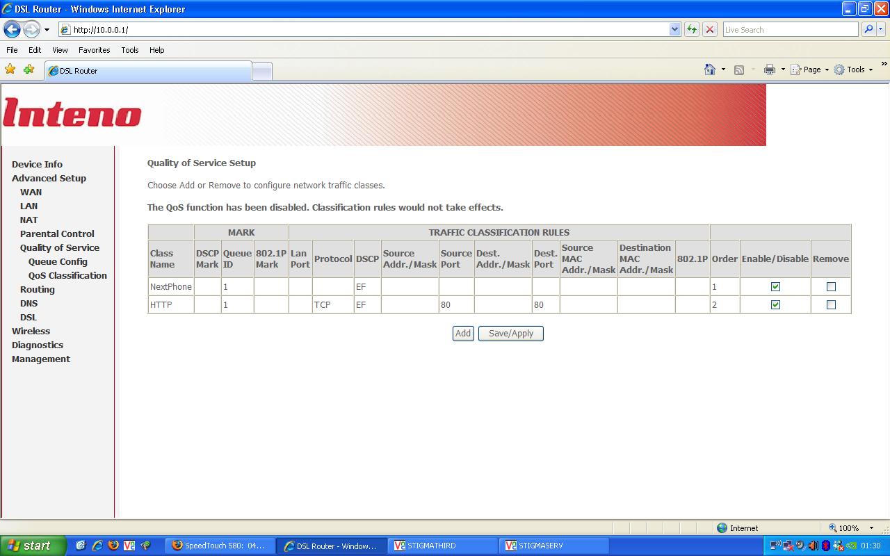Open Routing settings in sidebar
Viewport: 890px width, 556px height.
(37, 289)
